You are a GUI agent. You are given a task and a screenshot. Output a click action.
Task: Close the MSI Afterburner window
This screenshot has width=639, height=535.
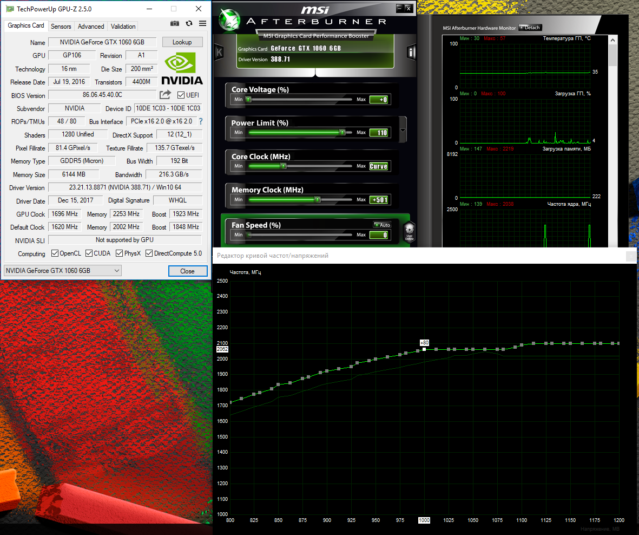click(409, 8)
